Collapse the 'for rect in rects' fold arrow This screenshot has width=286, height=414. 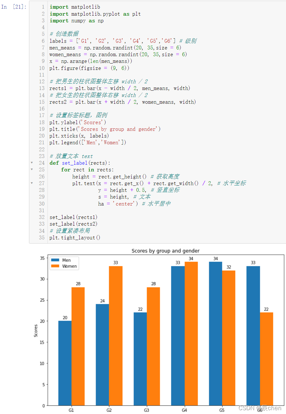[x=32, y=169]
